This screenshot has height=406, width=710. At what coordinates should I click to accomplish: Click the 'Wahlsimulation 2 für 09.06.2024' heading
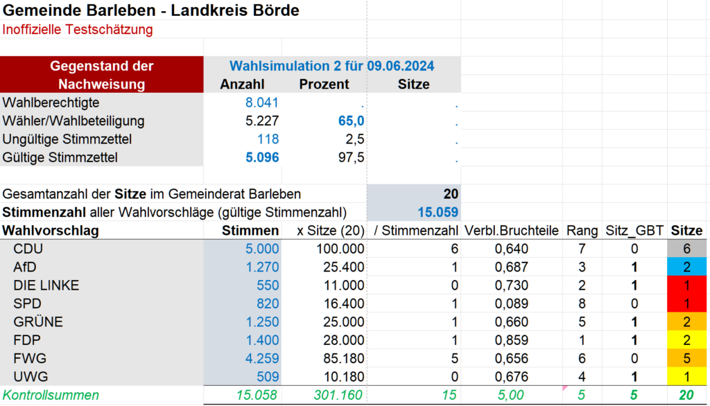pos(332,66)
